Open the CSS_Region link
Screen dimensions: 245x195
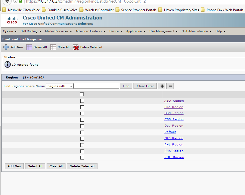pyautogui.click(x=174, y=119)
